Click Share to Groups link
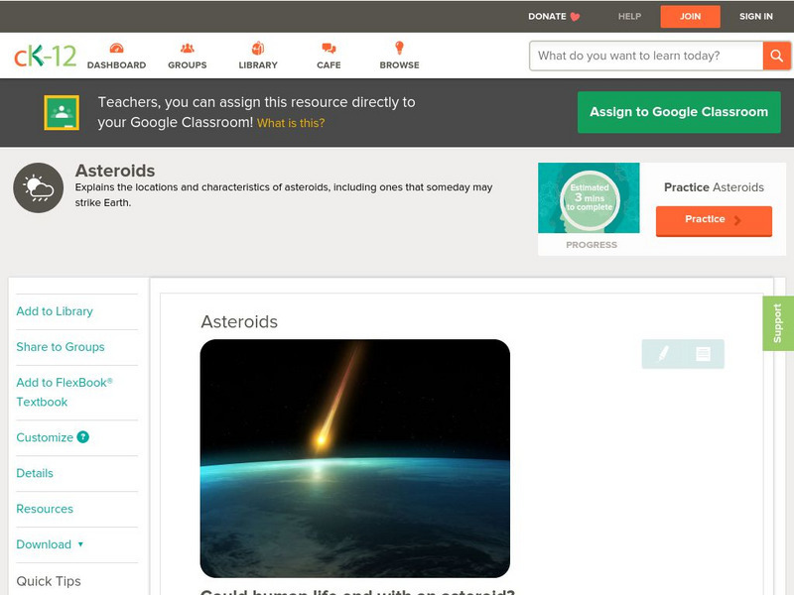The width and height of the screenshot is (794, 595). [x=61, y=347]
